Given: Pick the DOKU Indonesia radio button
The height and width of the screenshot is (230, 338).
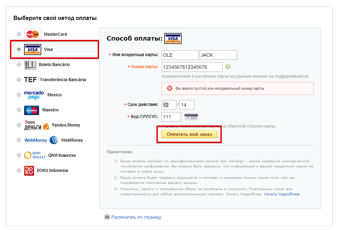Looking at the screenshot, I should [19, 170].
